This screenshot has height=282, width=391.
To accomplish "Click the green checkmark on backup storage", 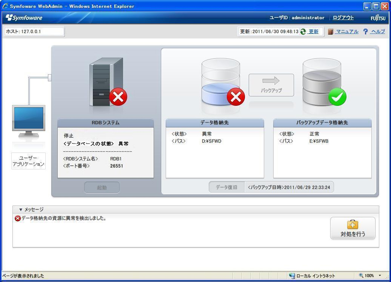I will [x=337, y=97].
